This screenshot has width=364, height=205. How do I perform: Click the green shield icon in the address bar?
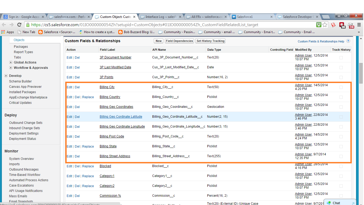pos(319,25)
